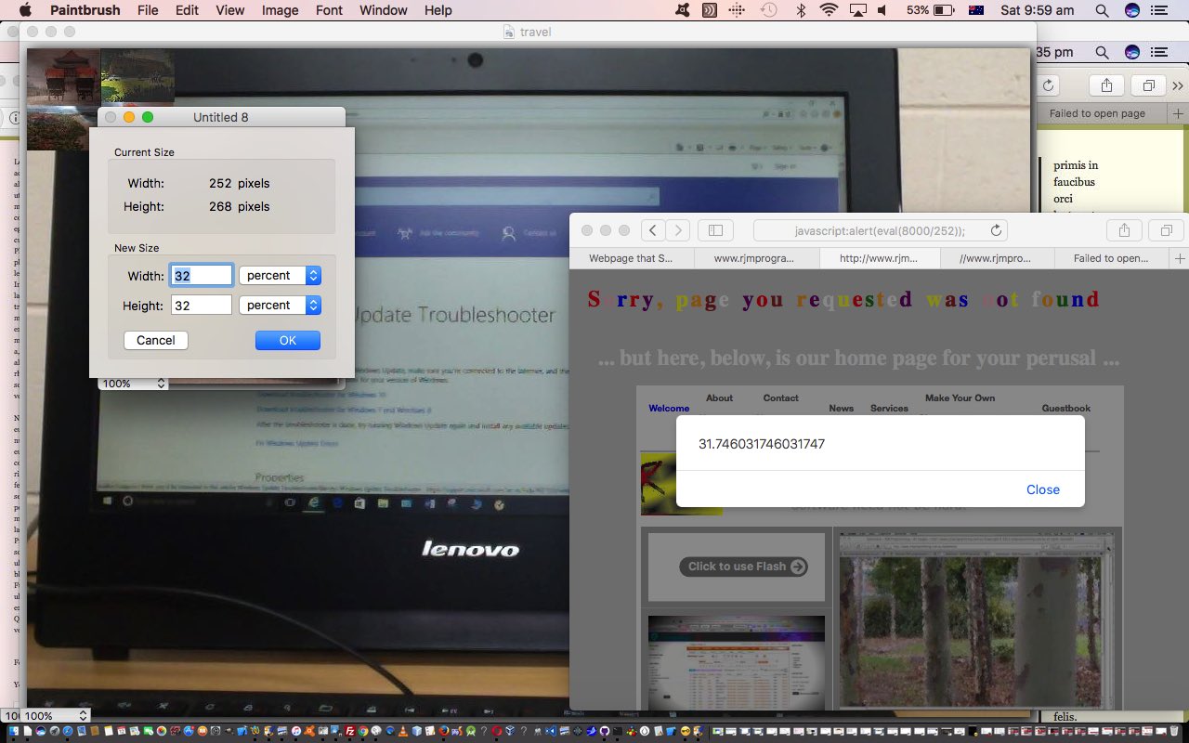Image resolution: width=1189 pixels, height=743 pixels.
Task: Open the Height unit percent dropdown
Action: click(x=280, y=306)
